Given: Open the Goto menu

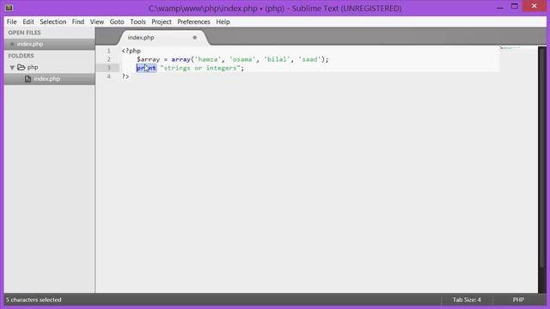Looking at the screenshot, I should tap(117, 21).
